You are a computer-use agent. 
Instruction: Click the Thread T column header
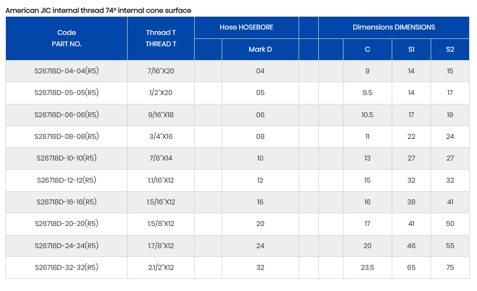161,38
